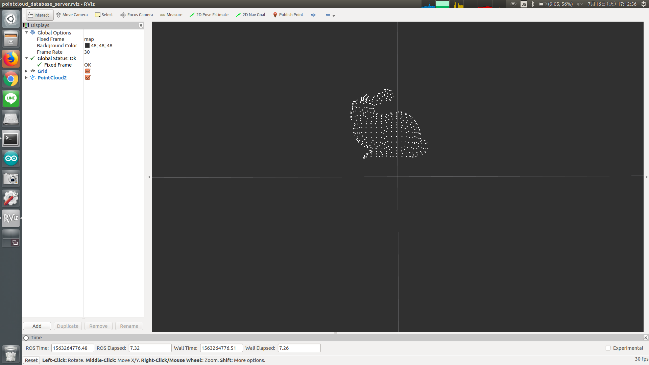The height and width of the screenshot is (365, 649).
Task: Select the 2D Pose Estimate tool
Action: tap(209, 15)
